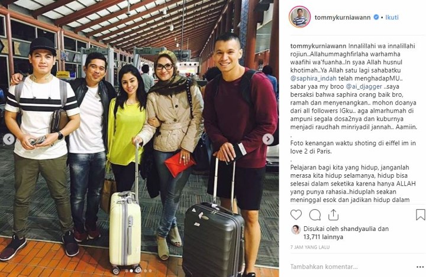
Task: Open more options three-dot menu
Action: [419, 267]
